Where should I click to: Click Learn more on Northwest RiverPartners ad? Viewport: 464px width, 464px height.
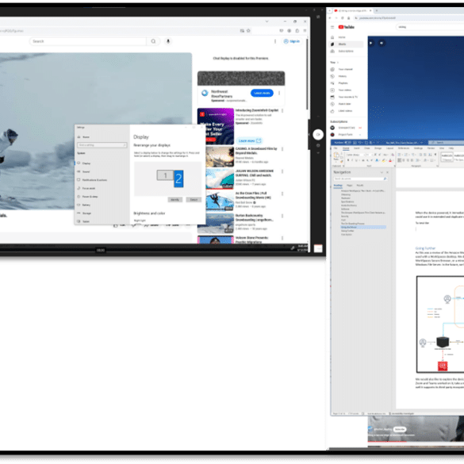pyautogui.click(x=262, y=93)
